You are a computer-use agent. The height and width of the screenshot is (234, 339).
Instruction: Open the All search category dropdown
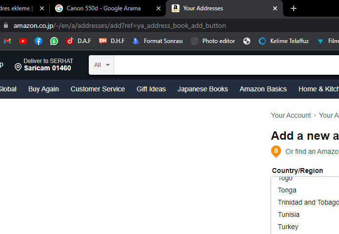(x=101, y=65)
